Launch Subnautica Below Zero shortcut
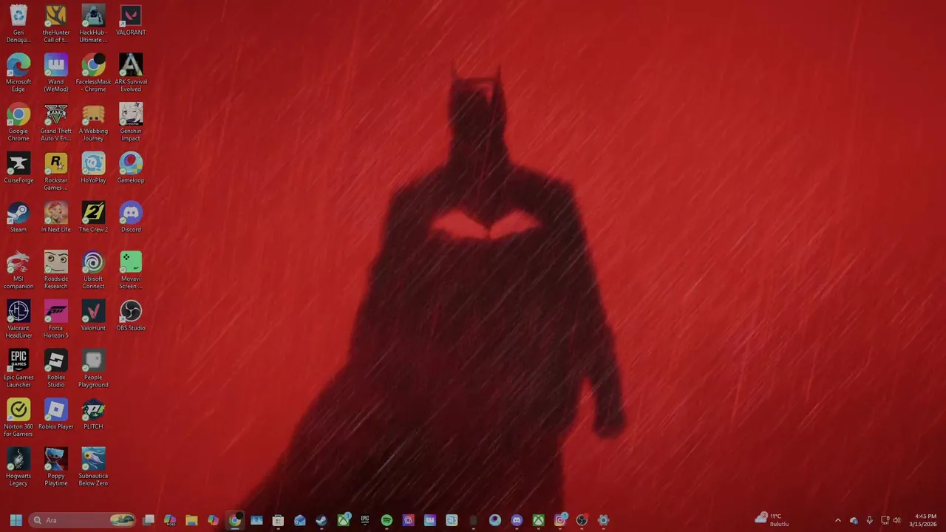The image size is (946, 532). click(93, 468)
